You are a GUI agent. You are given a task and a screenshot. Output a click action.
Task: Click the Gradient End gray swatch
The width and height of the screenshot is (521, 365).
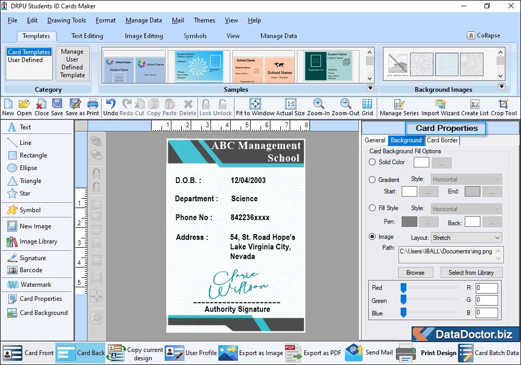pos(472,191)
